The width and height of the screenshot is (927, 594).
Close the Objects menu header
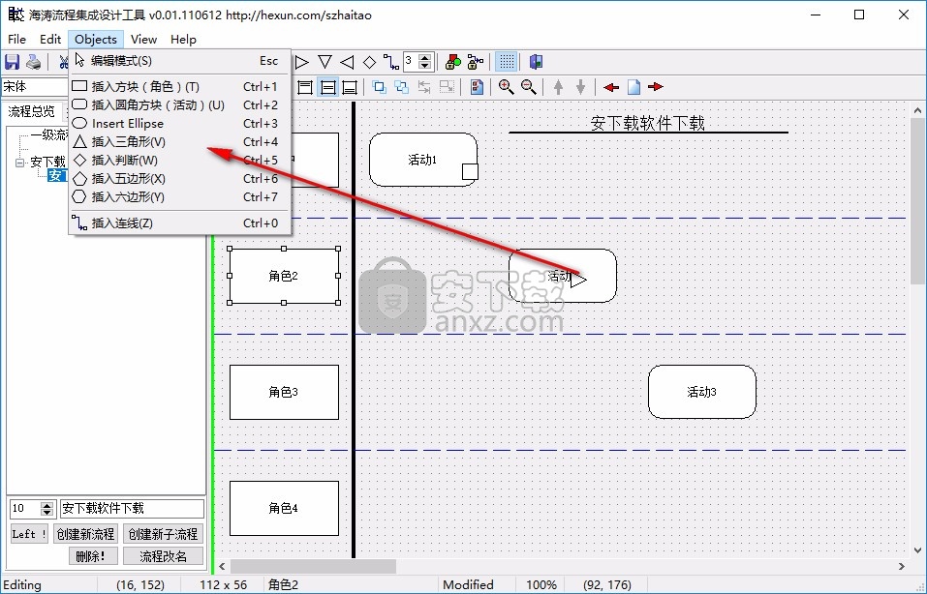pos(96,40)
